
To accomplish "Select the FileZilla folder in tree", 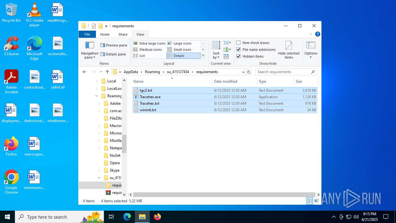I will point(113,118).
